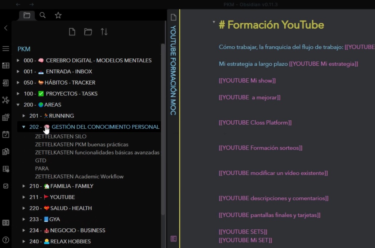
Task: Open the Search tab
Action: [43, 15]
